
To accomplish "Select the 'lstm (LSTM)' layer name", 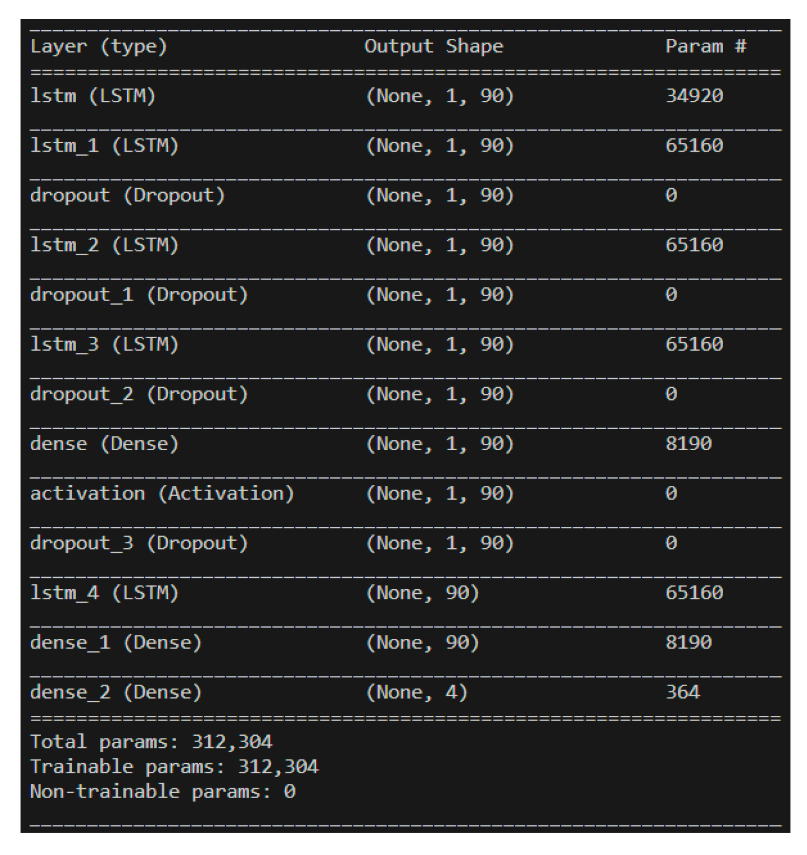I will click(x=92, y=96).
